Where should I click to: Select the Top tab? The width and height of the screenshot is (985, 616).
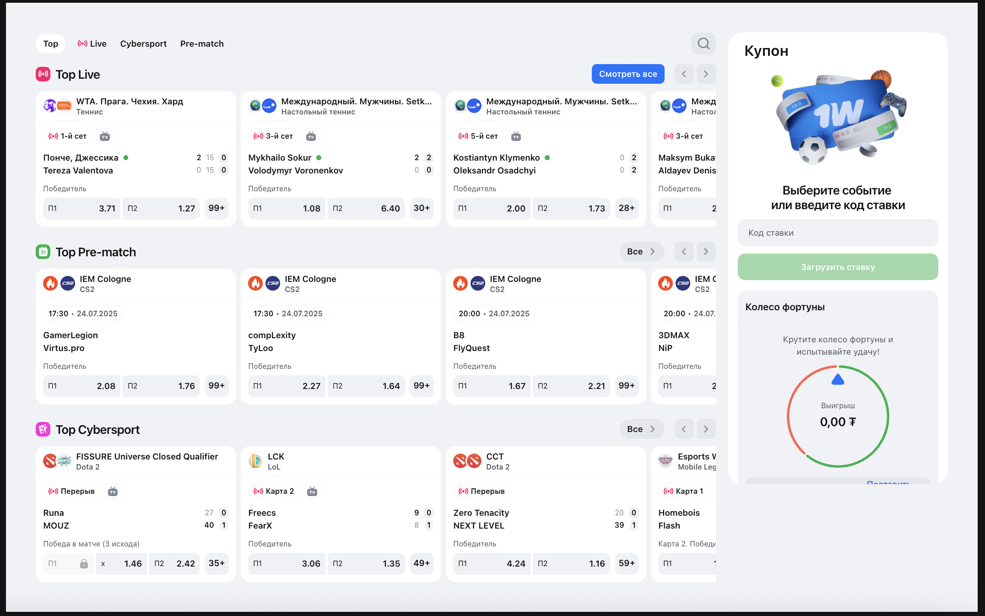point(50,43)
